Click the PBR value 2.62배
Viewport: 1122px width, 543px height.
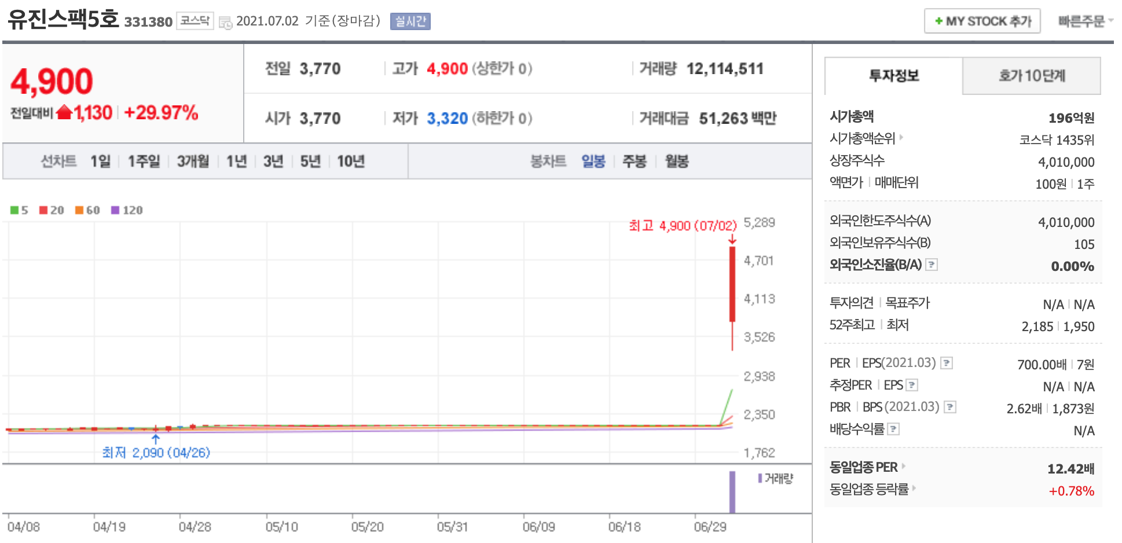tap(1024, 409)
